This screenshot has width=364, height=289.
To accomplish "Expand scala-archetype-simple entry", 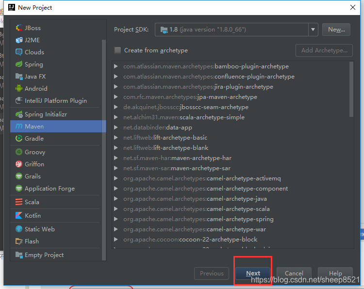I will (x=116, y=117).
